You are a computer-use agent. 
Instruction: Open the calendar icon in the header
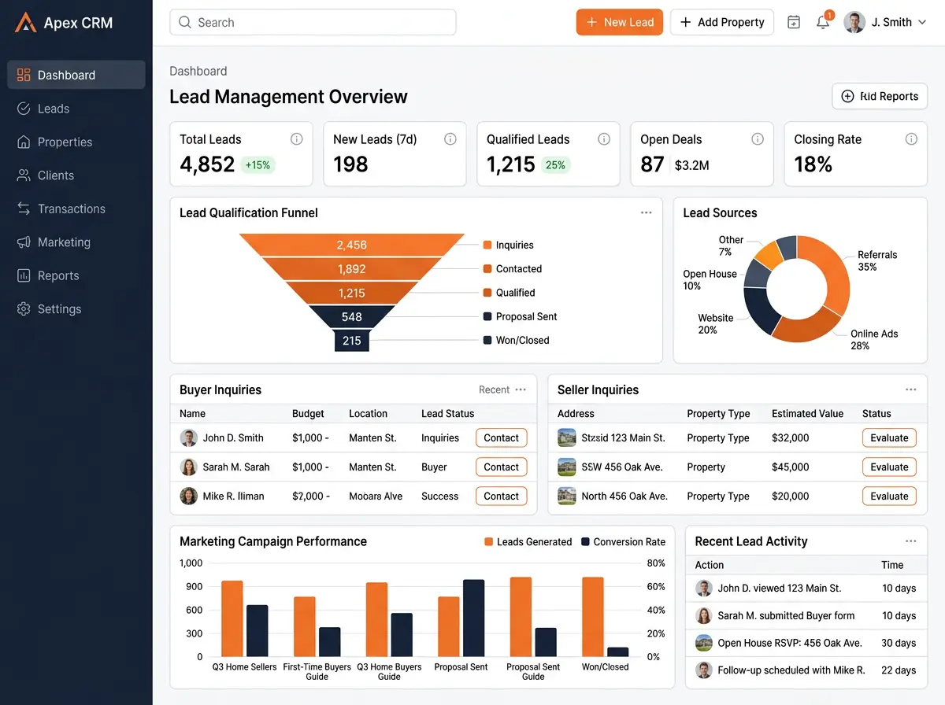[x=794, y=23]
